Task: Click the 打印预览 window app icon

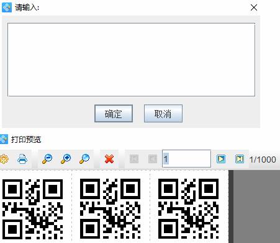Action: click(x=4, y=139)
